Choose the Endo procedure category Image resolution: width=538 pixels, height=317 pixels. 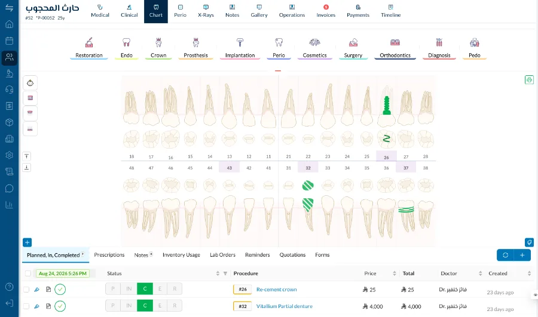(x=126, y=48)
